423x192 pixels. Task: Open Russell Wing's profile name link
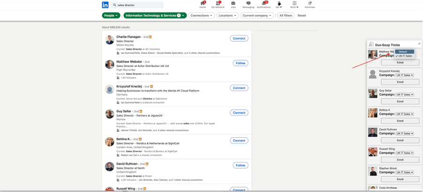[x=126, y=189]
